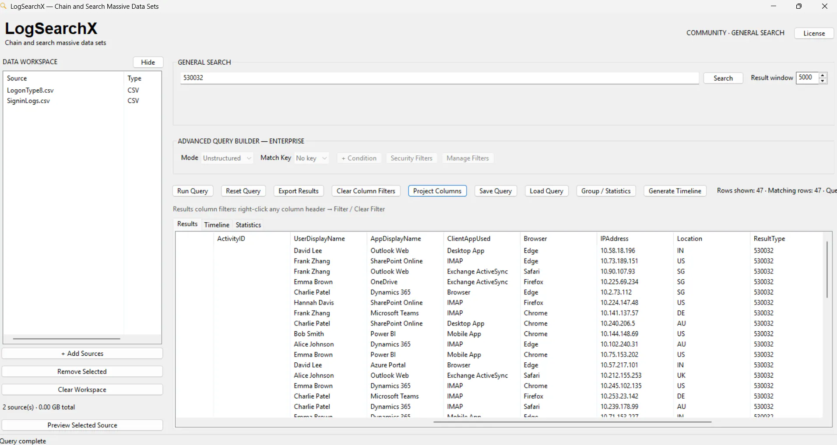
Task: Click the UserDisplayName column header
Action: point(328,238)
